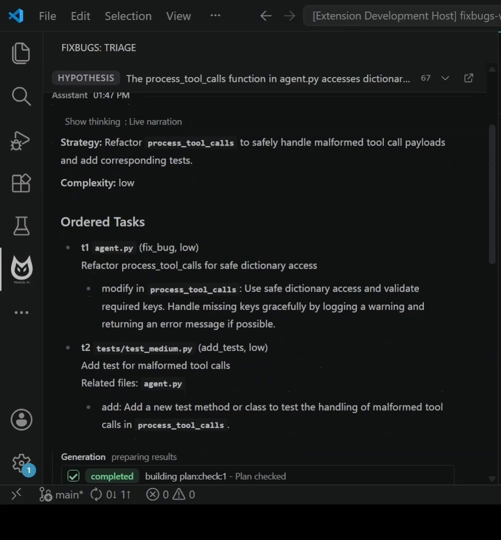This screenshot has height=540, width=501.
Task: Click the hypothesis summary text
Action: point(268,78)
